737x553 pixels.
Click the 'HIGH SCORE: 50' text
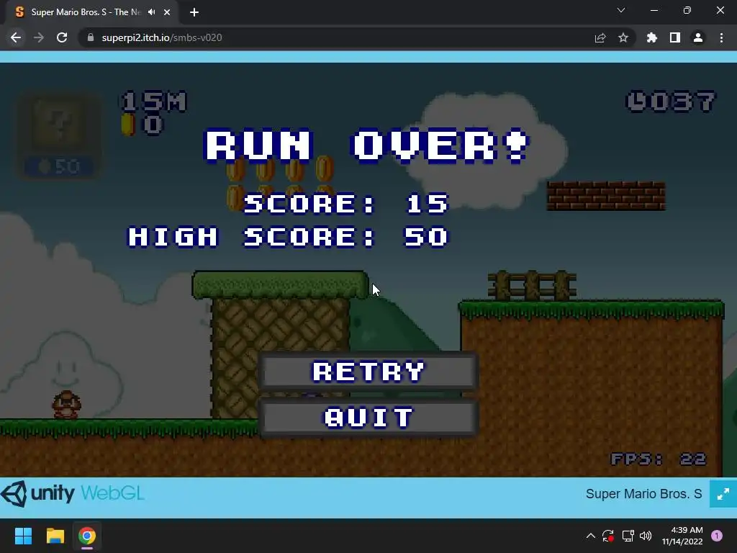[289, 236]
